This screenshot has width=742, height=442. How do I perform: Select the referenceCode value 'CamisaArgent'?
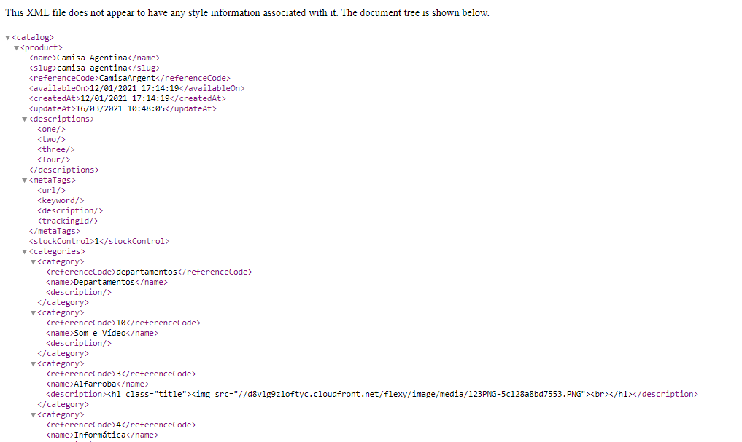coord(127,79)
